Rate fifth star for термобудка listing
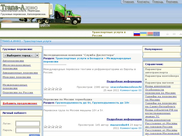Screen dimensions: 182x136 pyautogui.click(x=60, y=127)
